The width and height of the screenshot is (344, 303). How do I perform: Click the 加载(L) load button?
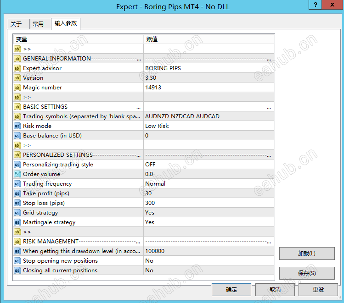coord(307,253)
